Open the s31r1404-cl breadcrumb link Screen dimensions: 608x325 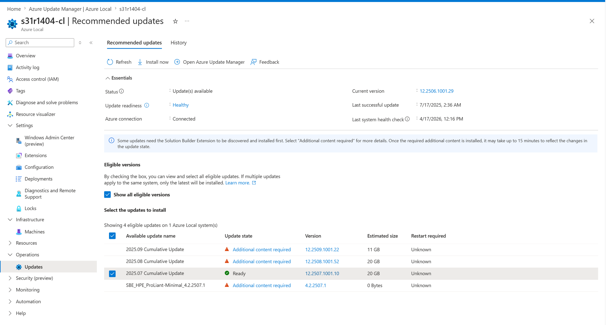[x=132, y=9]
